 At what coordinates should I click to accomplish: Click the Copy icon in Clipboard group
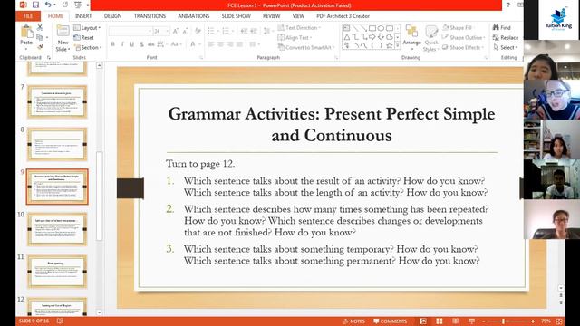click(40, 37)
